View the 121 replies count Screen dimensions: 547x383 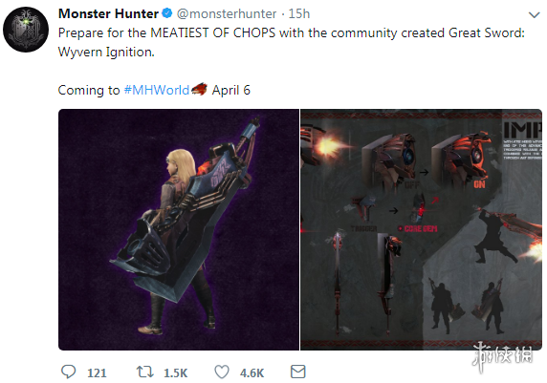pos(97,373)
